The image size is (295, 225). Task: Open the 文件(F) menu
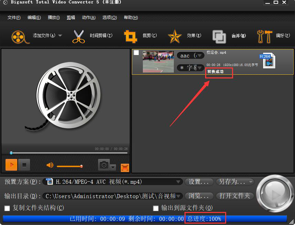click(x=14, y=18)
